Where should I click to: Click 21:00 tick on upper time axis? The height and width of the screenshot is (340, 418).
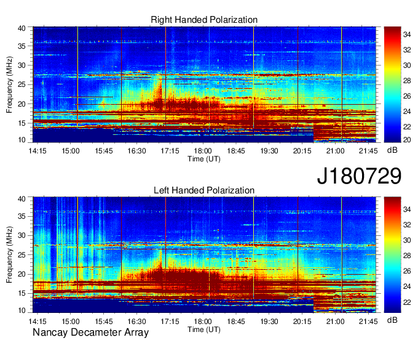[336, 151]
